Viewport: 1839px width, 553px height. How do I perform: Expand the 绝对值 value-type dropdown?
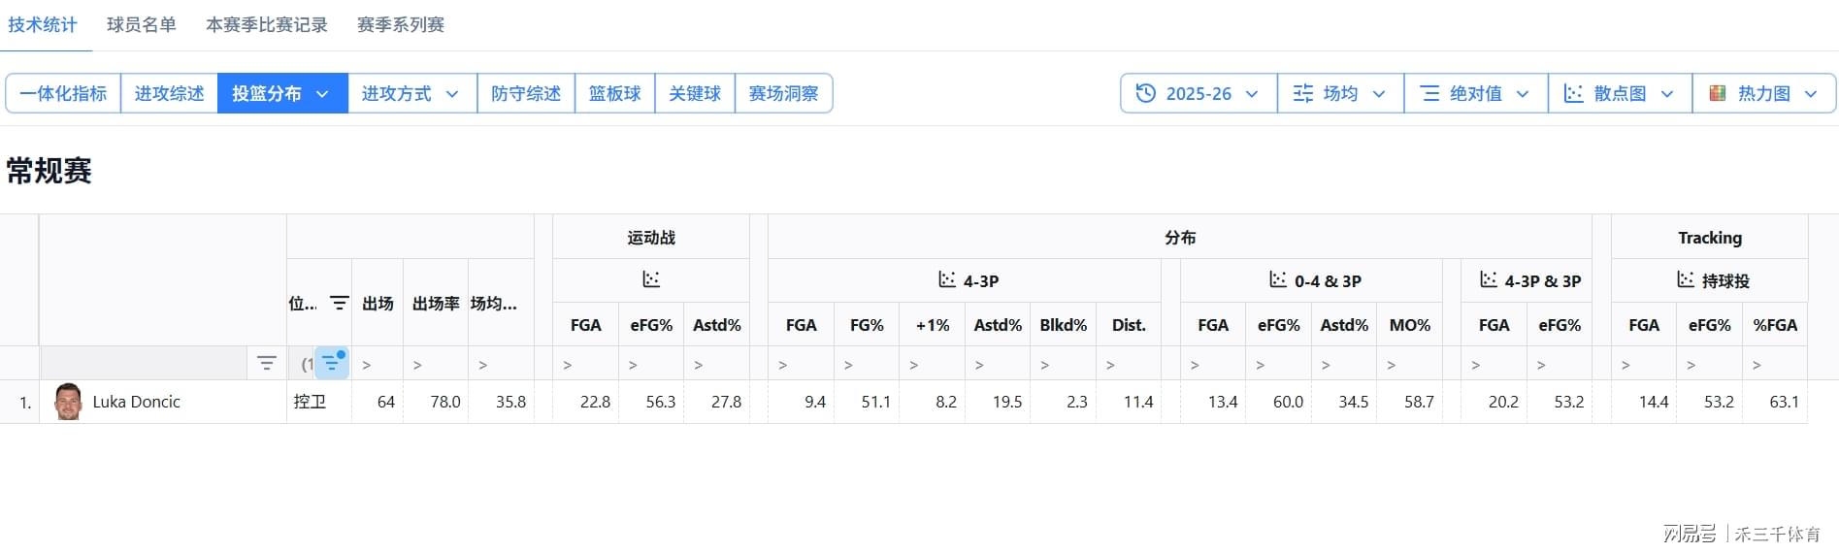(x=1476, y=93)
